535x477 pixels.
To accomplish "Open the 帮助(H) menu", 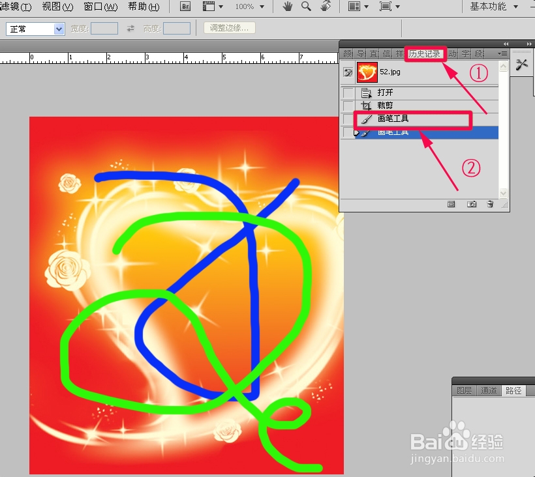I will pyautogui.click(x=144, y=6).
